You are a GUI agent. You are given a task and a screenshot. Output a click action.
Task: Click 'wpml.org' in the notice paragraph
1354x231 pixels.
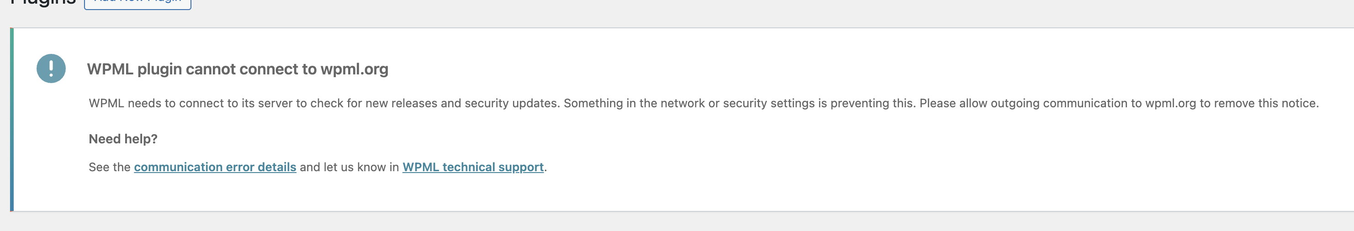(x=1170, y=104)
